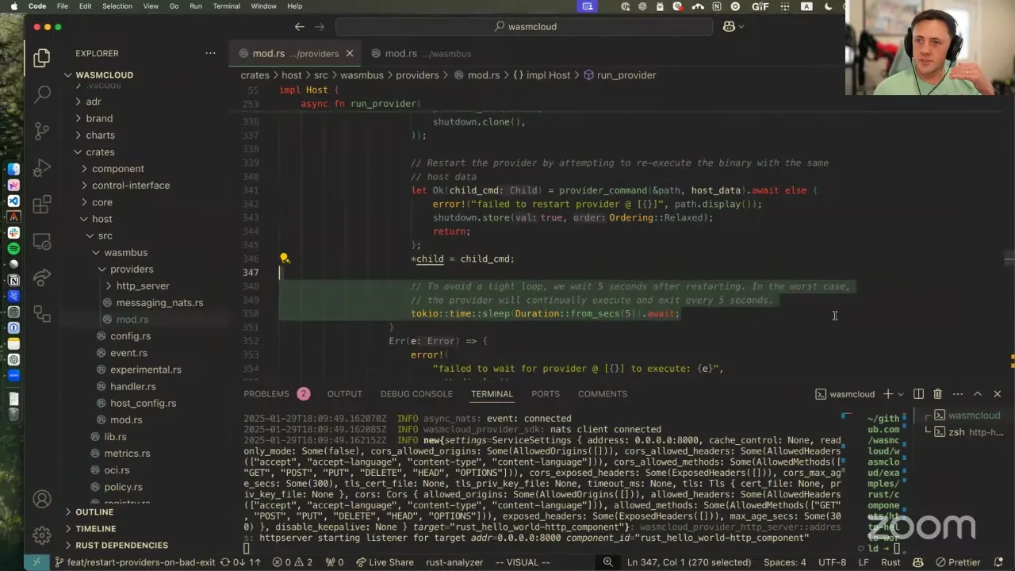
Task: Open the Accounts menu icon
Action: pos(42,499)
